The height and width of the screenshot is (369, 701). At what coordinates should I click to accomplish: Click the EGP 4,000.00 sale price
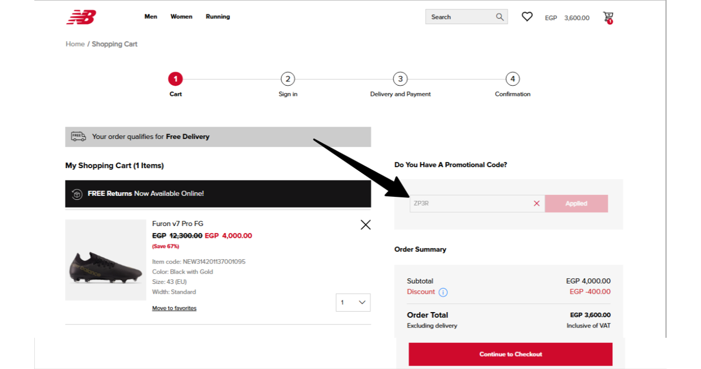pos(228,236)
